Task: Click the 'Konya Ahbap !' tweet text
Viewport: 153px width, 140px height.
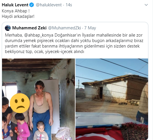Action: coord(16,11)
